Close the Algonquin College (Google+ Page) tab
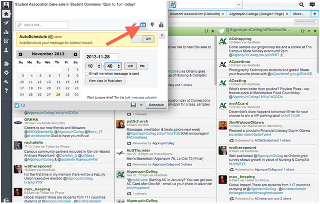This screenshot has width=320, height=204. pyautogui.click(x=287, y=14)
